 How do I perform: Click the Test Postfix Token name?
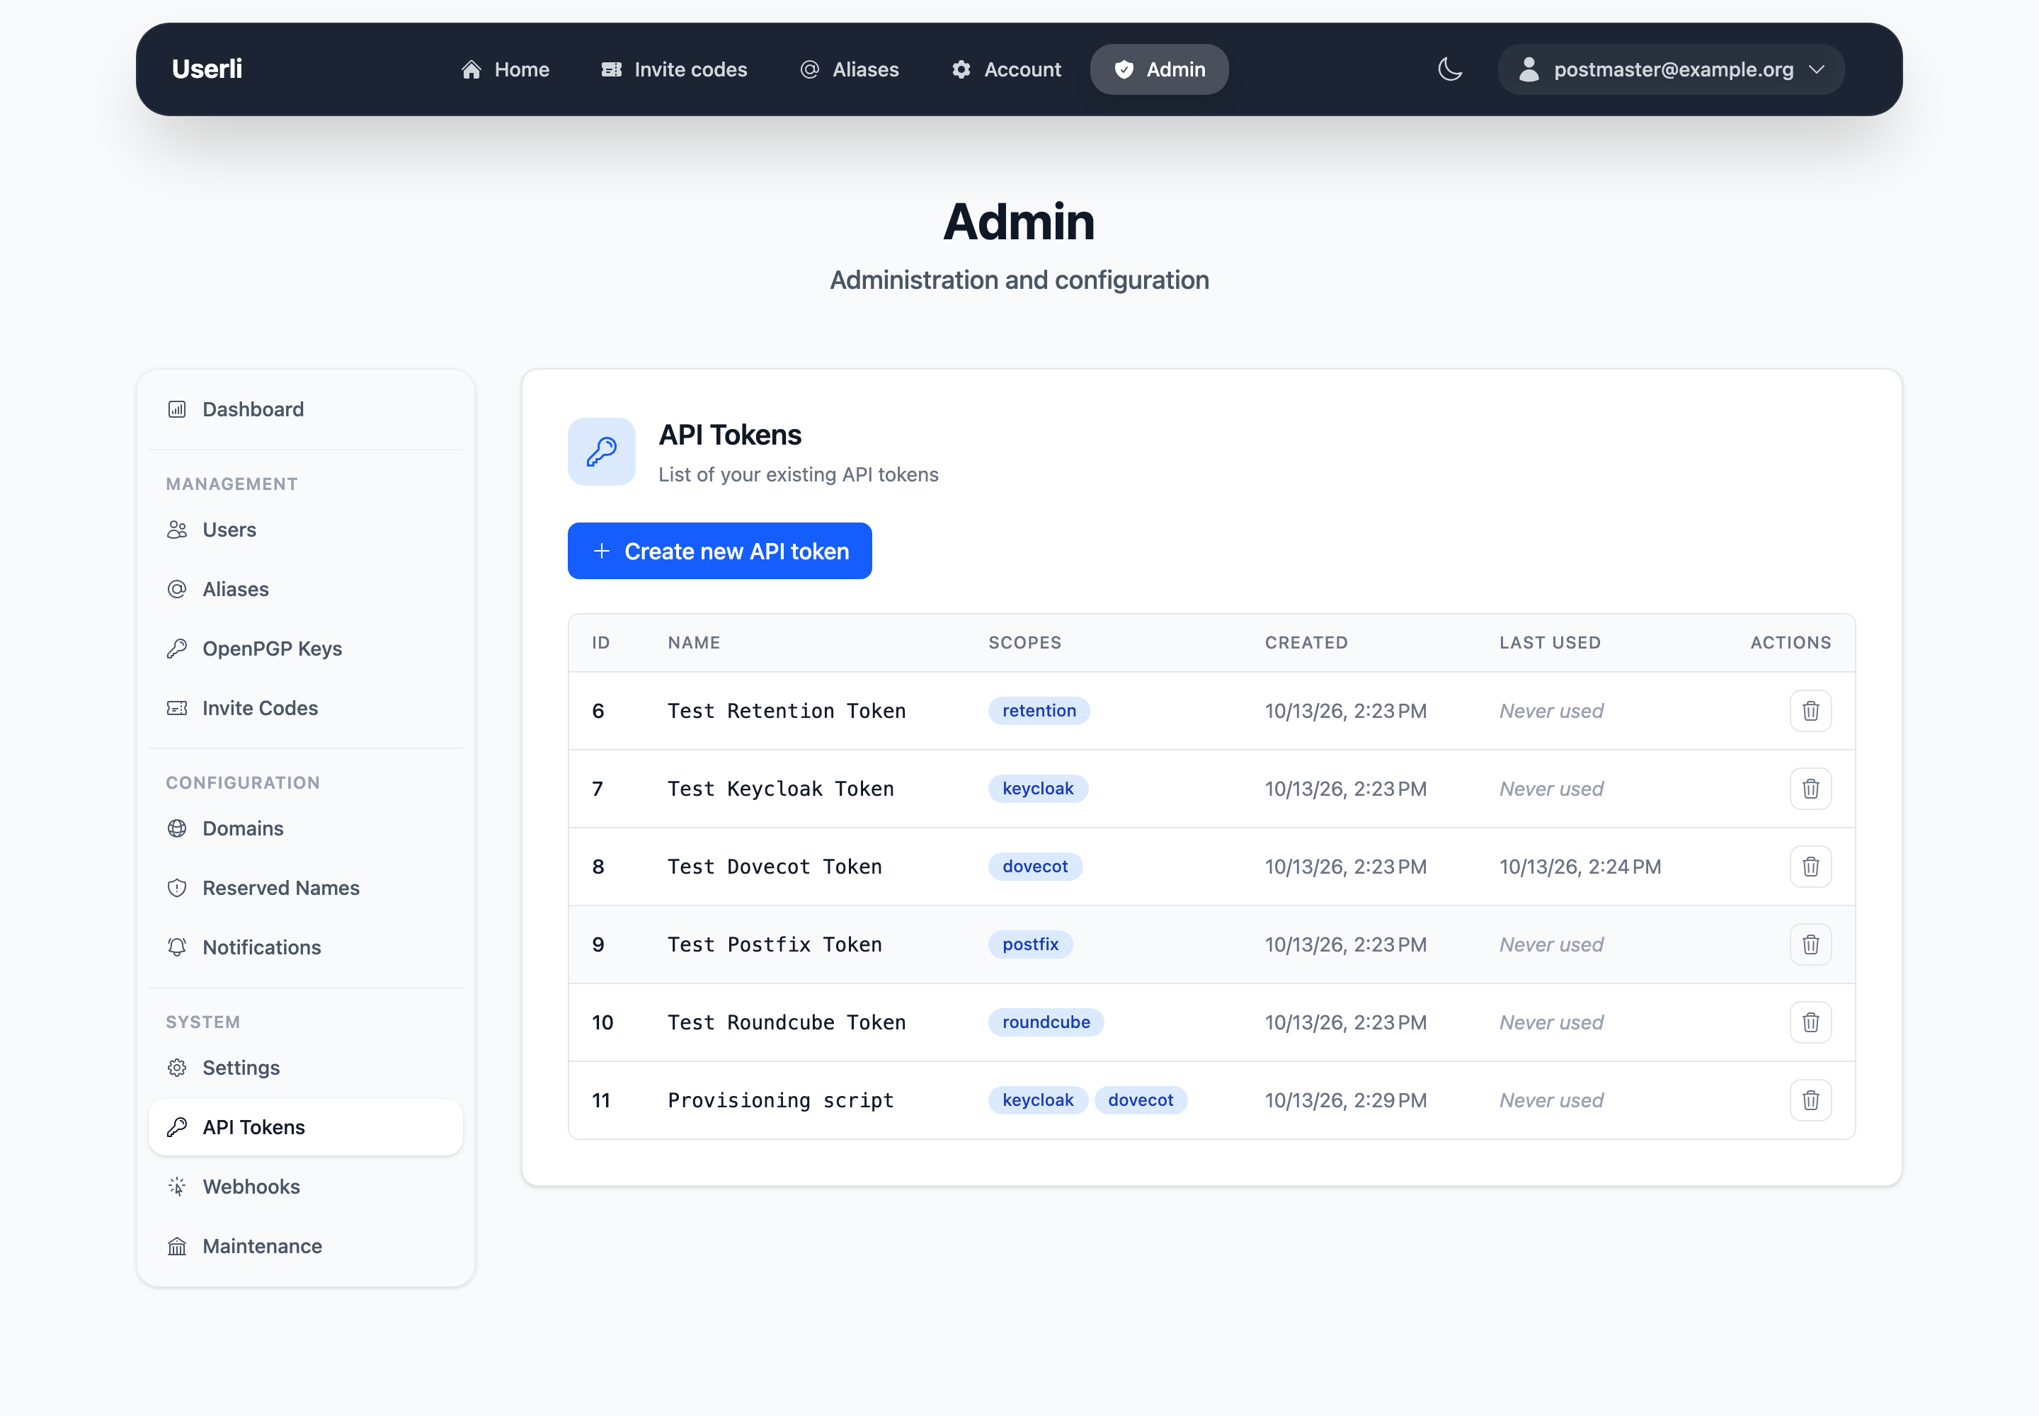coord(775,945)
